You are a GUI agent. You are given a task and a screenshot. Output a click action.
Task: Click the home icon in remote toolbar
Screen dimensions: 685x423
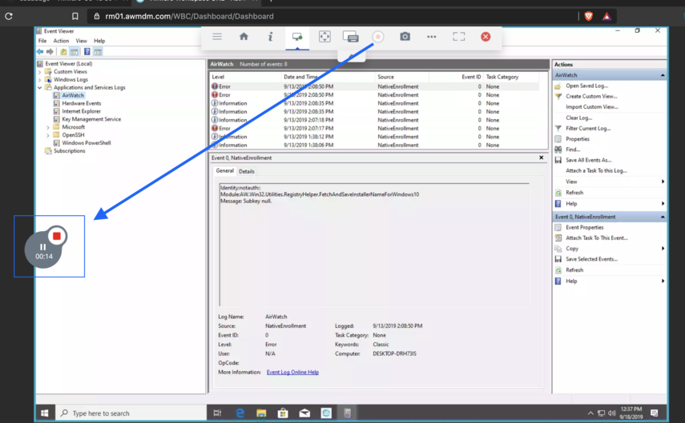click(244, 37)
